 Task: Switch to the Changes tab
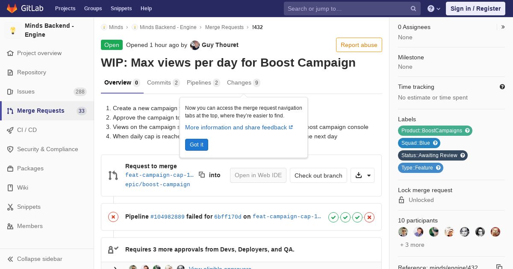244,83
